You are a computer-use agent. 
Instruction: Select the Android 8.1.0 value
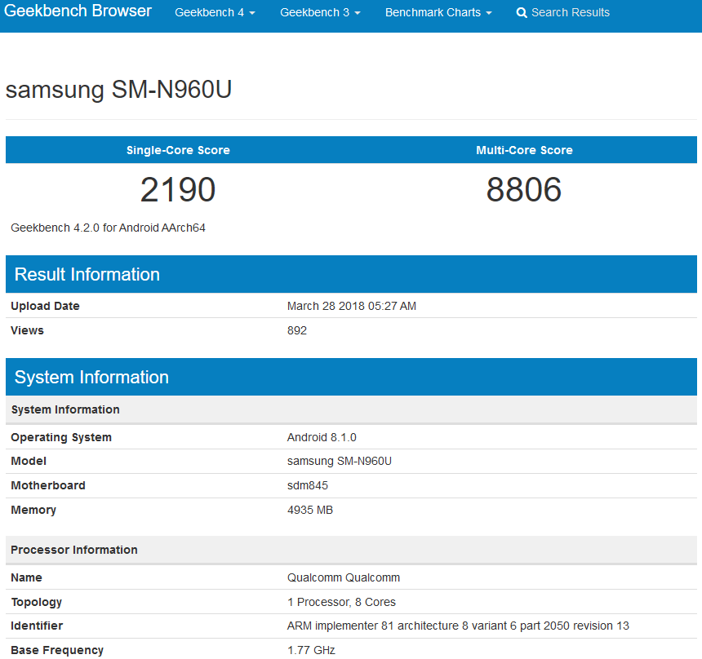tap(322, 437)
